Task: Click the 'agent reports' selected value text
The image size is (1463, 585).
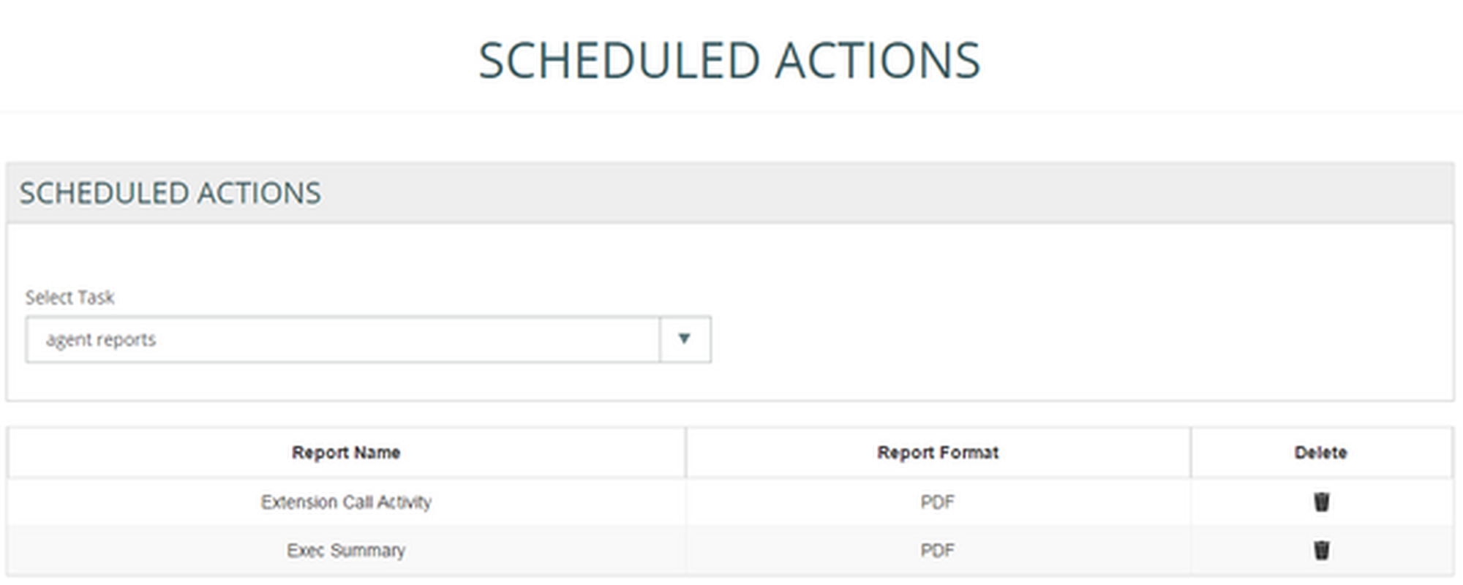Action: click(x=101, y=340)
